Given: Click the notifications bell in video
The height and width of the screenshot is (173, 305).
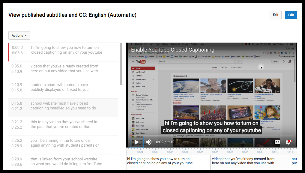Looking at the screenshot, I should 284,61.
